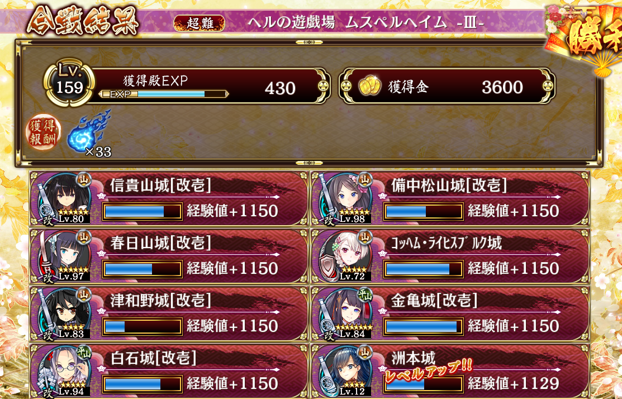
Task: Select the コッヘム・ライヒスブルク城 portrait
Action: pos(346,256)
